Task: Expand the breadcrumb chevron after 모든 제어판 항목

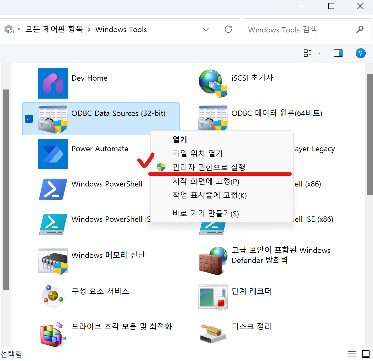Action: pos(89,30)
